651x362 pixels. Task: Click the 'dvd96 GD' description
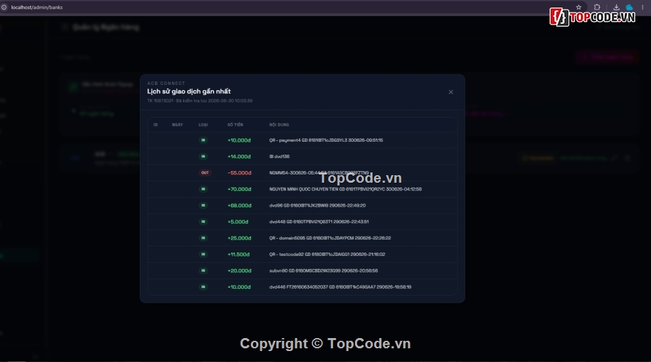pos(317,205)
